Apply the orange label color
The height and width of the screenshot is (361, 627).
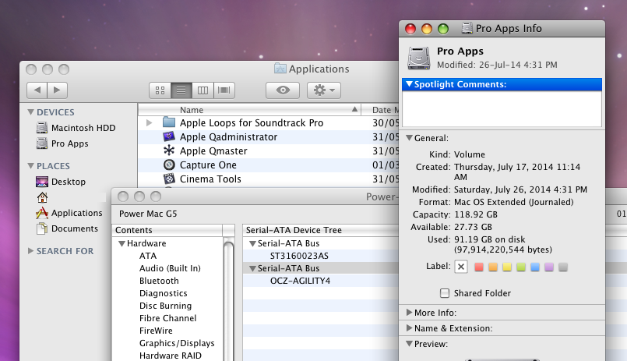pos(492,267)
